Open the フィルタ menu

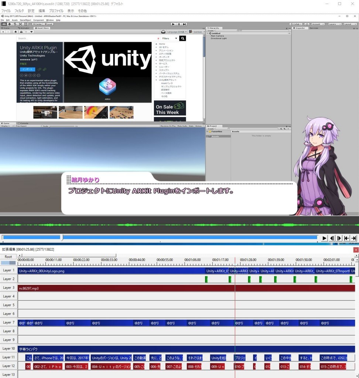point(19,11)
